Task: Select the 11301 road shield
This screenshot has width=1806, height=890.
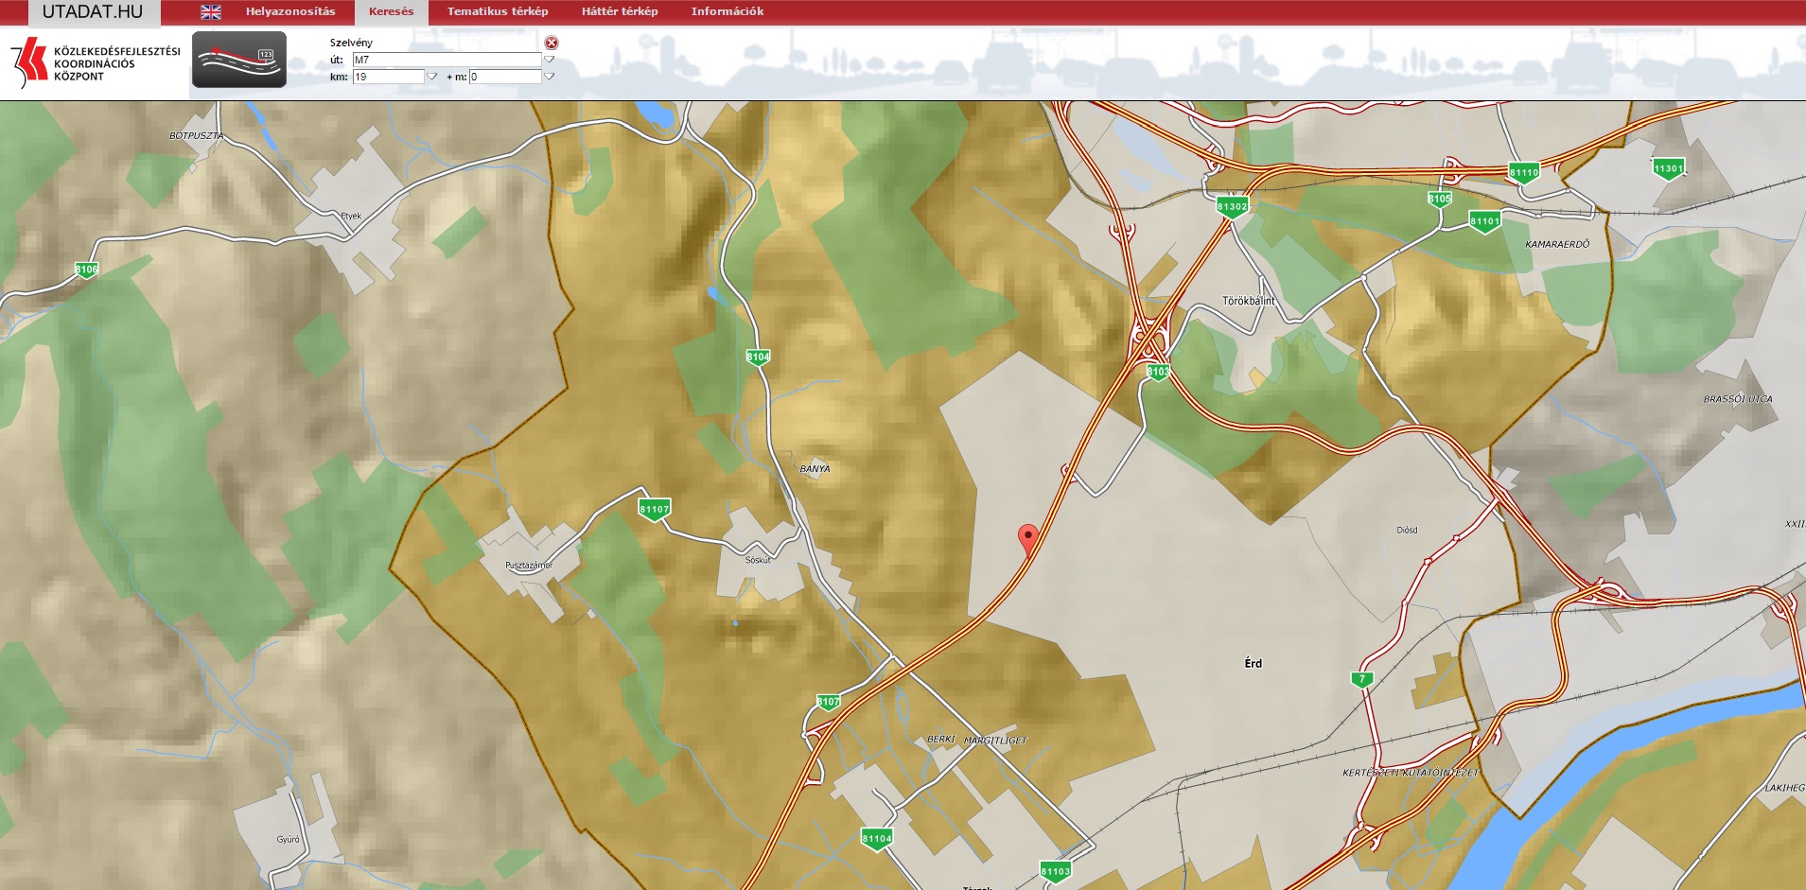Action: pos(1668,169)
